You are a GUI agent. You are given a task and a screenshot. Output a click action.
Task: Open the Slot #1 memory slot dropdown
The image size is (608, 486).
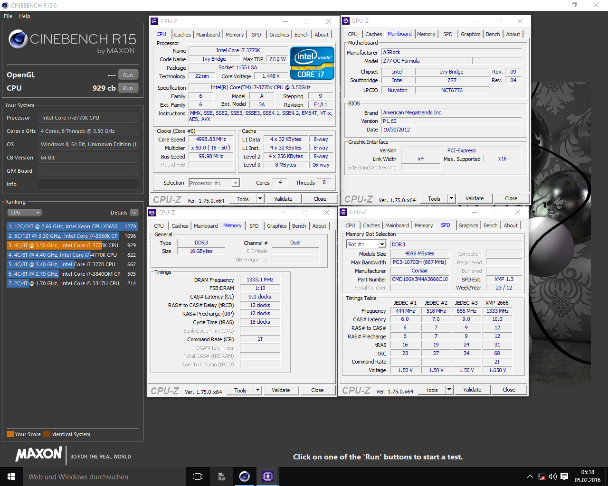(x=366, y=244)
